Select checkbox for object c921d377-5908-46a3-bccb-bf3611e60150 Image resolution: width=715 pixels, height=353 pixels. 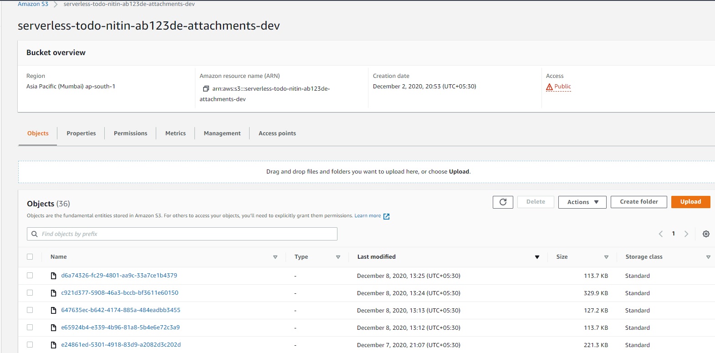tap(30, 293)
